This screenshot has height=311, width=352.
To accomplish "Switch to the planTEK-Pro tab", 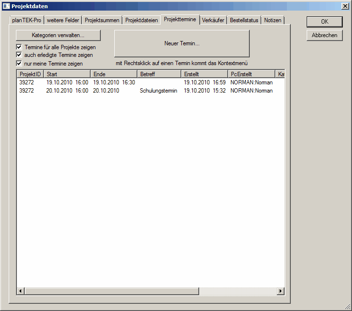I will point(27,20).
